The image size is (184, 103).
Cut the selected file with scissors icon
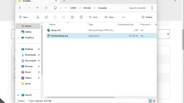point(38,17)
